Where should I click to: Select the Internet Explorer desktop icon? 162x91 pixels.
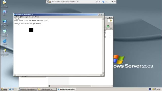5,43
